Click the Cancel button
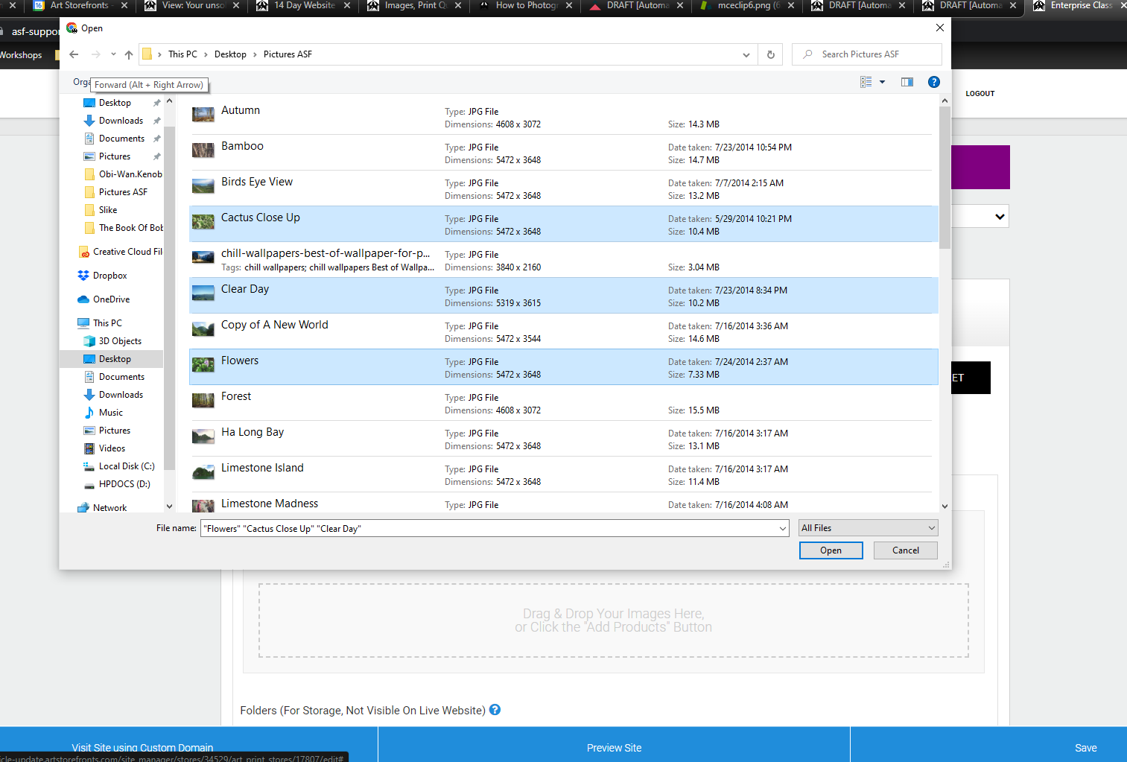Screen dimensions: 1127x762 click(906, 550)
